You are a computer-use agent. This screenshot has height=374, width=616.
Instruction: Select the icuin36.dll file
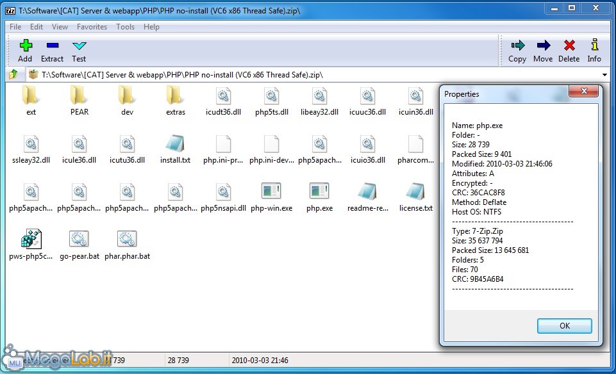point(415,101)
